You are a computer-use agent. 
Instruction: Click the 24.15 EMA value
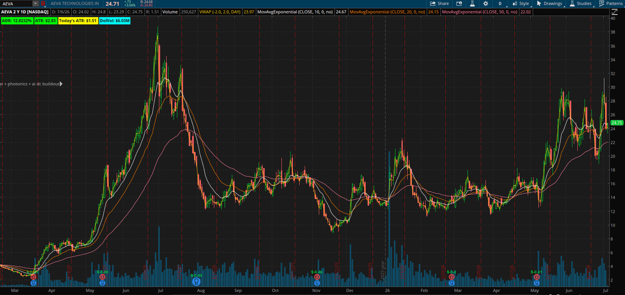tap(433, 11)
